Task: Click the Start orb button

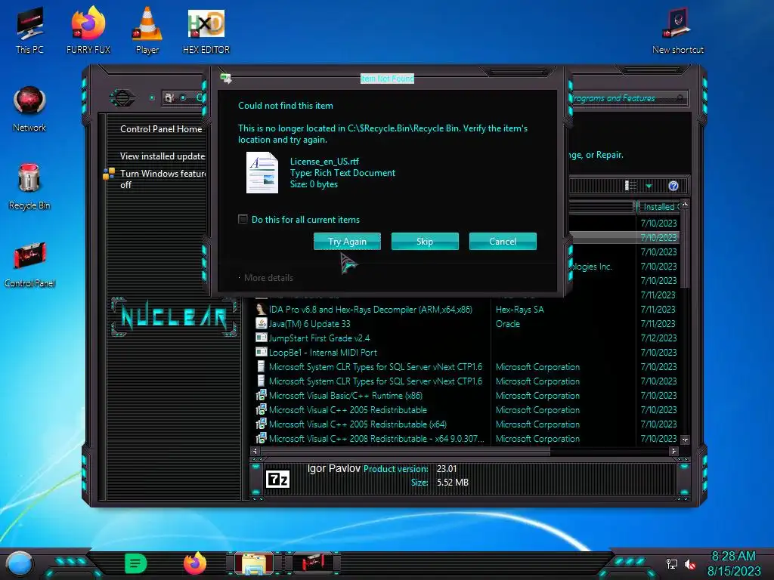Action: click(x=20, y=563)
